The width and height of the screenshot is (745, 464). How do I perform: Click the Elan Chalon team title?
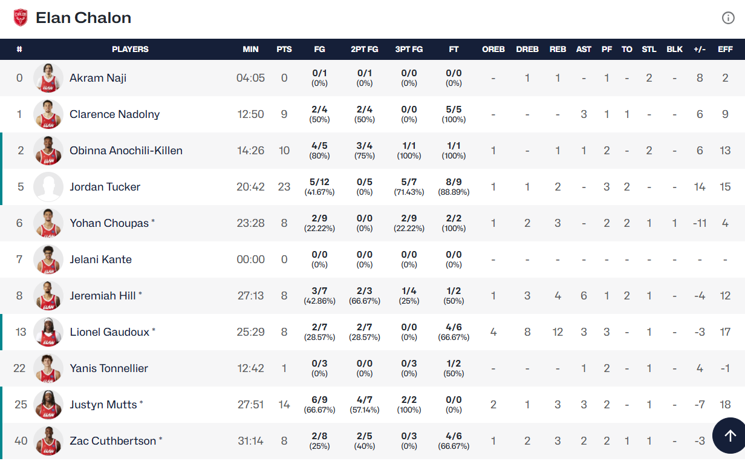(83, 18)
